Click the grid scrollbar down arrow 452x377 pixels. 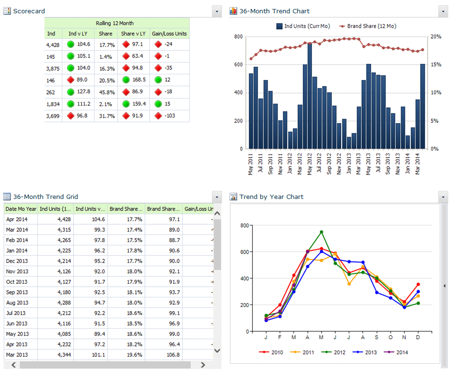(x=217, y=350)
